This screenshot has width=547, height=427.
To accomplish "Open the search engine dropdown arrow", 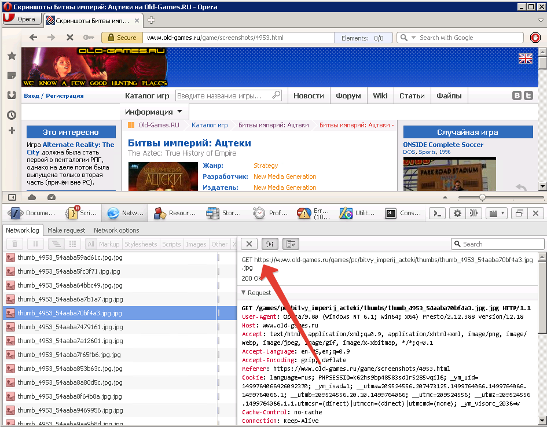I will pos(413,38).
